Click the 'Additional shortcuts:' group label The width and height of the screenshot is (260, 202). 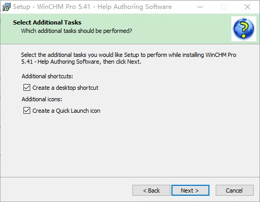47,76
